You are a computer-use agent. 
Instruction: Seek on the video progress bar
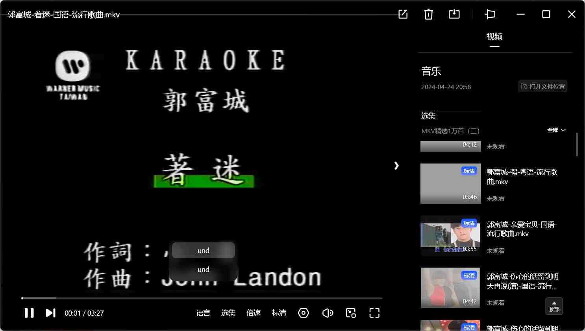(202, 298)
